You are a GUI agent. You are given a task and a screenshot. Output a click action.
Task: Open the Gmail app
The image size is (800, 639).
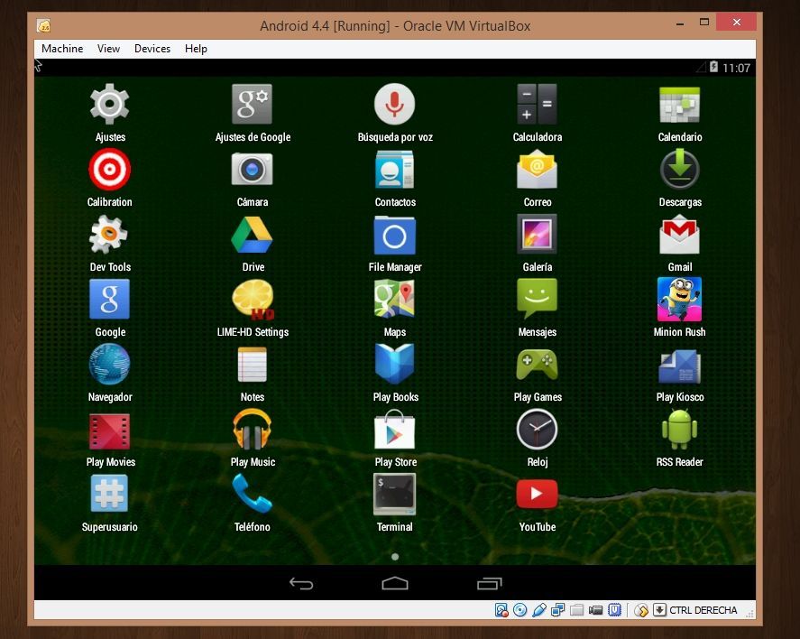[x=679, y=235]
